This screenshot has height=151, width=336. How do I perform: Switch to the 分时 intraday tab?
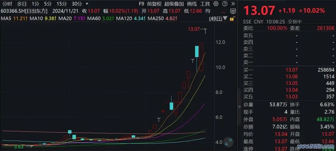pyautogui.click(x=7, y=4)
